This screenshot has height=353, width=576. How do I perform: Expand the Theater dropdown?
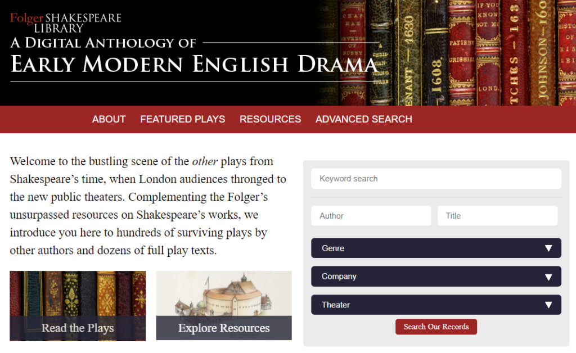427,305
